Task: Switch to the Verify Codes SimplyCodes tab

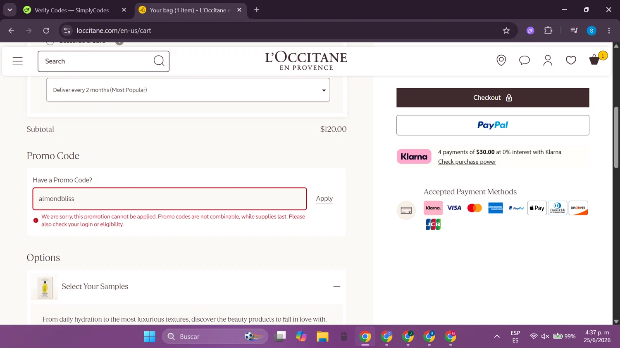Action: [72, 10]
